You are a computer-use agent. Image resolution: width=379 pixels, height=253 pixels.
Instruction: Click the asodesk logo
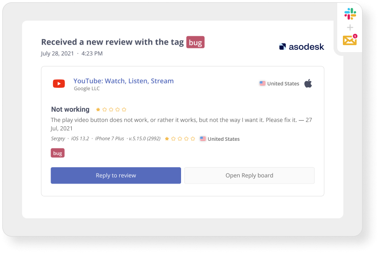[x=302, y=46]
